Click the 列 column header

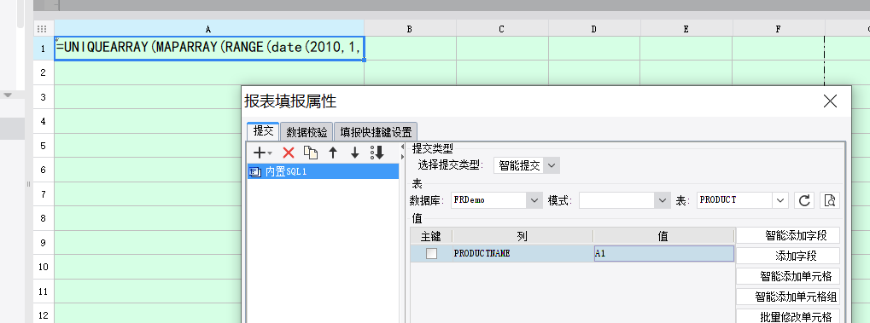coord(523,236)
